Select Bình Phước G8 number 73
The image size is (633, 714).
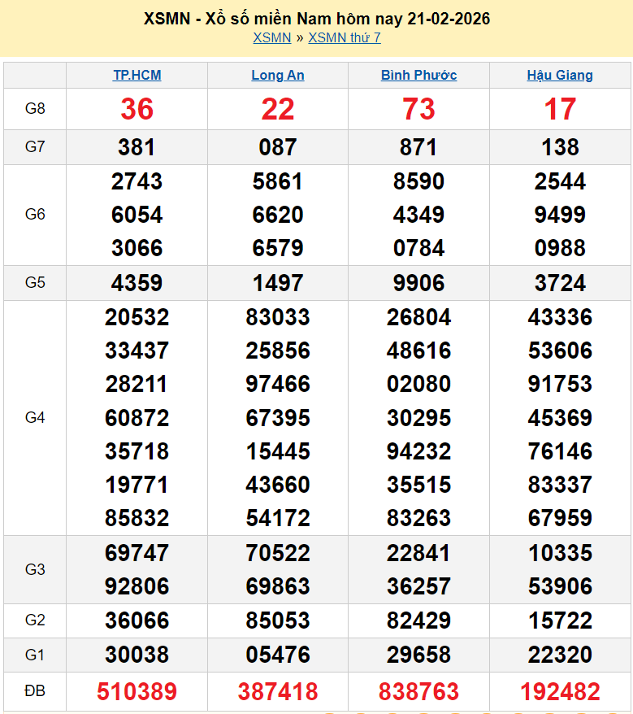pos(418,109)
